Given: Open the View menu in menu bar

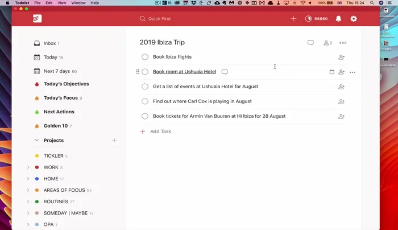Looking at the screenshot, I should point(61,3).
